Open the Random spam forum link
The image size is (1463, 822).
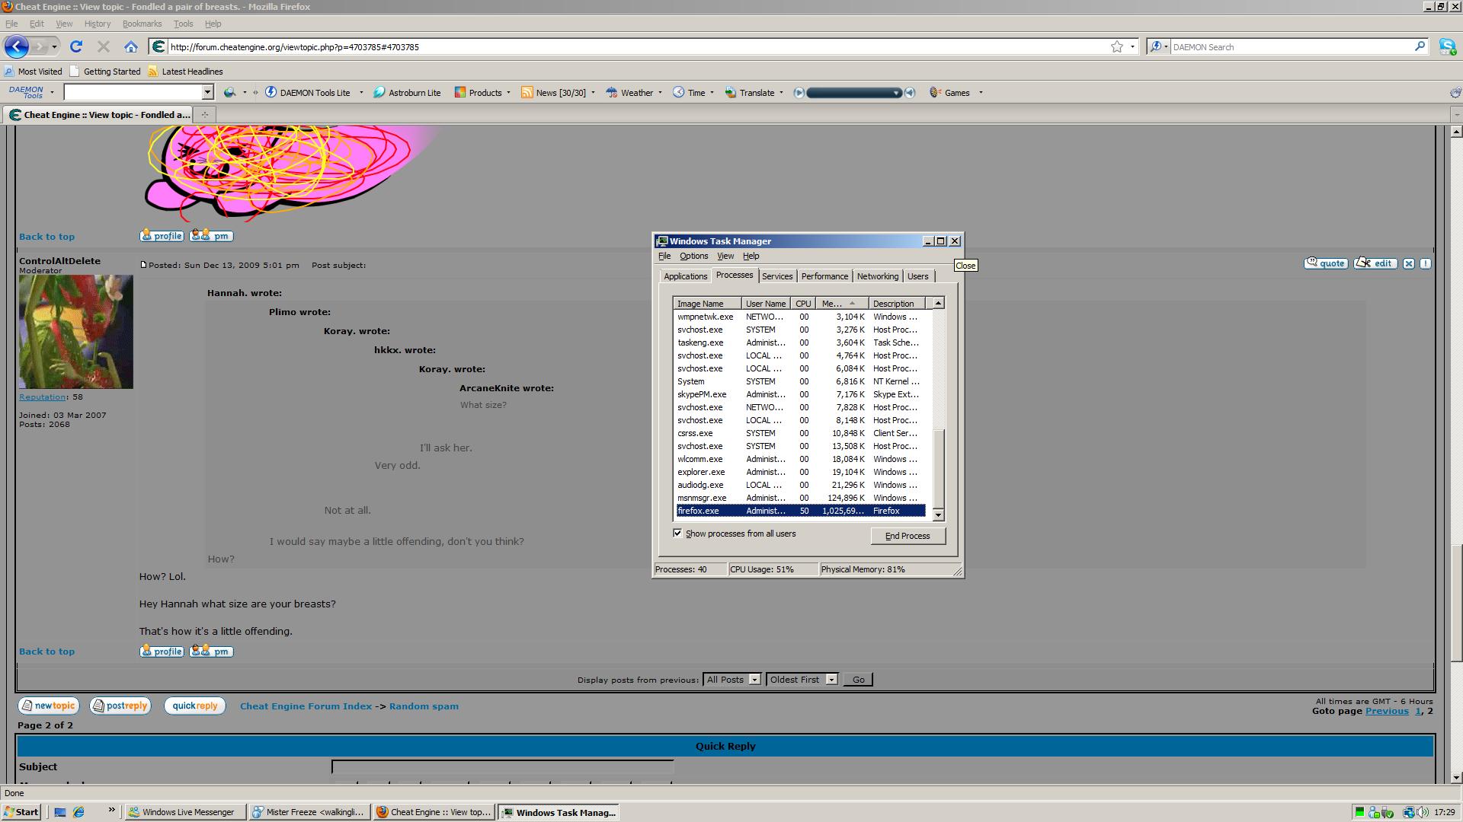(424, 706)
